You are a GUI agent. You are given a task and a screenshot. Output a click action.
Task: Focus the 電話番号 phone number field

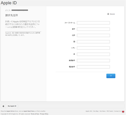pyautogui.click(x=93, y=67)
